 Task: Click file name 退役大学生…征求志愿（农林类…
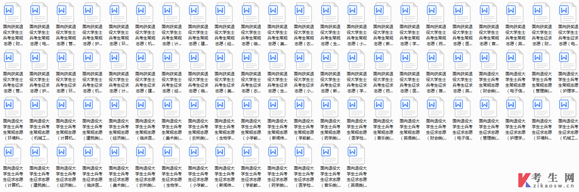pyautogui.click(x=145, y=177)
